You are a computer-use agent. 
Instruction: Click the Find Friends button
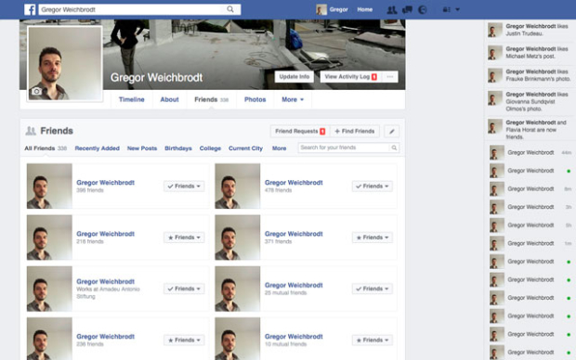click(355, 132)
